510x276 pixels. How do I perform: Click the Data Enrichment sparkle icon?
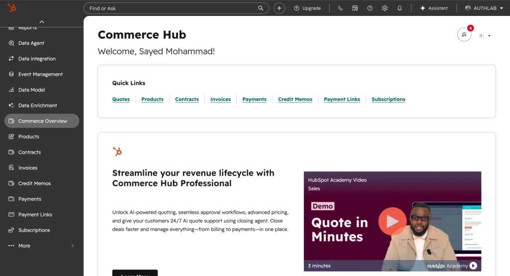11,105
